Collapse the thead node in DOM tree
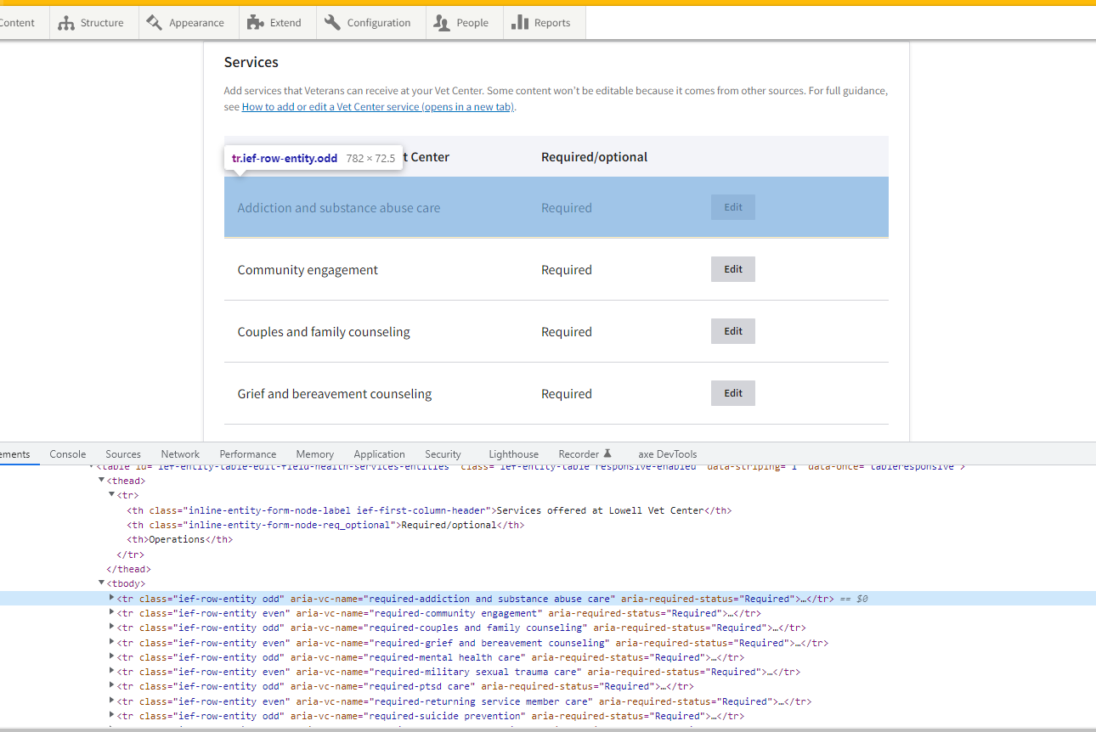This screenshot has width=1096, height=732. click(x=102, y=481)
